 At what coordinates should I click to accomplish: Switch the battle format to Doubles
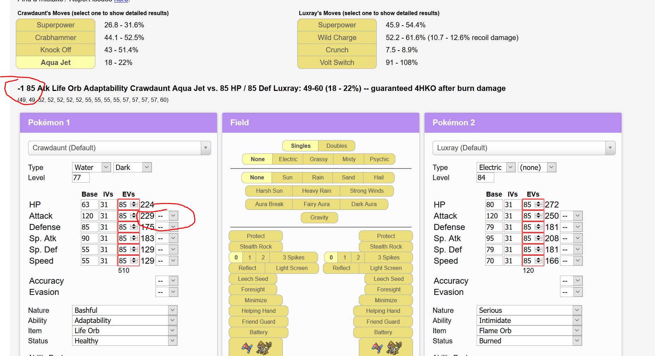tap(337, 146)
